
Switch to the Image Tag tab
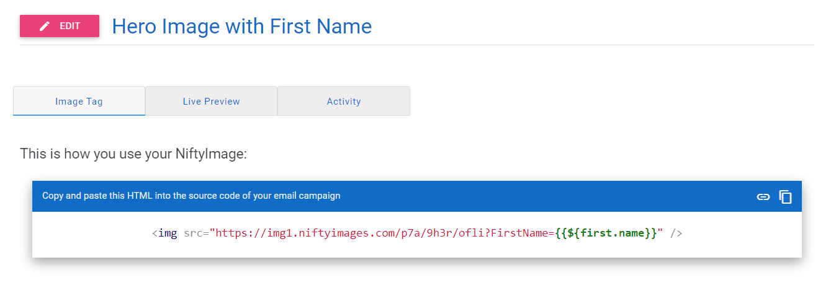coord(79,102)
